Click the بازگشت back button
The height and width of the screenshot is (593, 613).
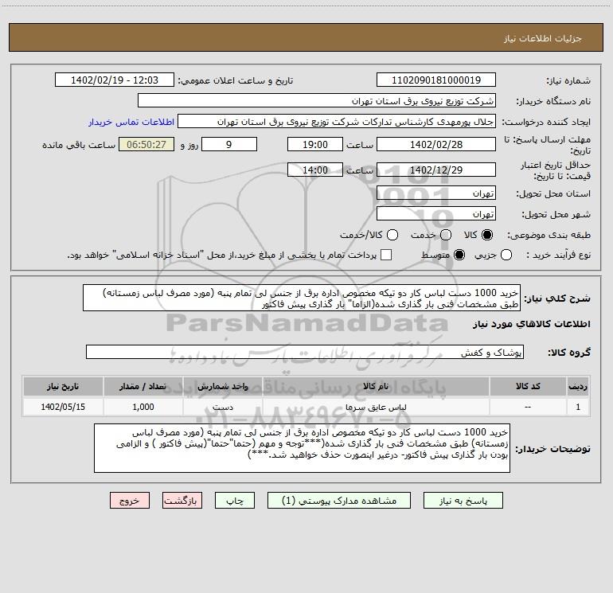pos(182,501)
